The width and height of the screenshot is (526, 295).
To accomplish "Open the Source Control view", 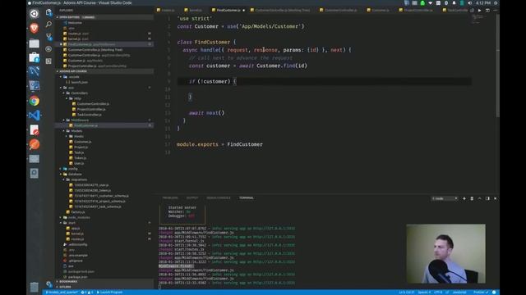I will click(x=48, y=37).
